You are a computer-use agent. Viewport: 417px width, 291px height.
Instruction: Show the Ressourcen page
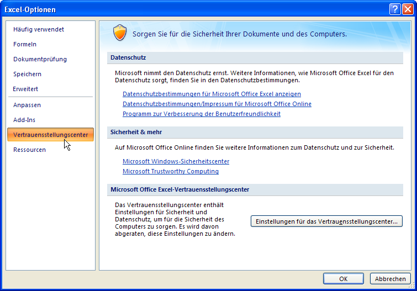click(29, 150)
